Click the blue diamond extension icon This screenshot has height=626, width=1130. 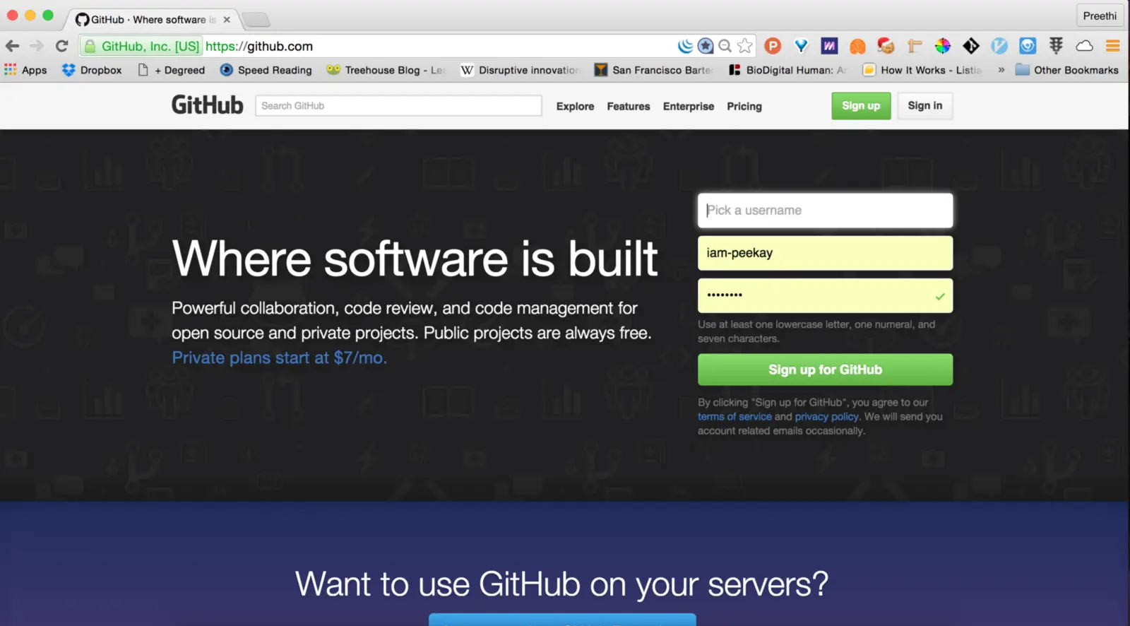click(x=801, y=46)
